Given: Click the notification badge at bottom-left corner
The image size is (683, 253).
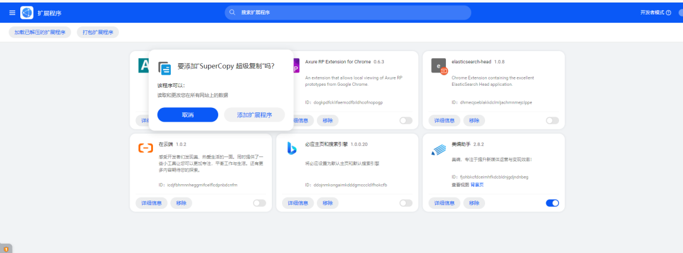Looking at the screenshot, I should [6, 249].
